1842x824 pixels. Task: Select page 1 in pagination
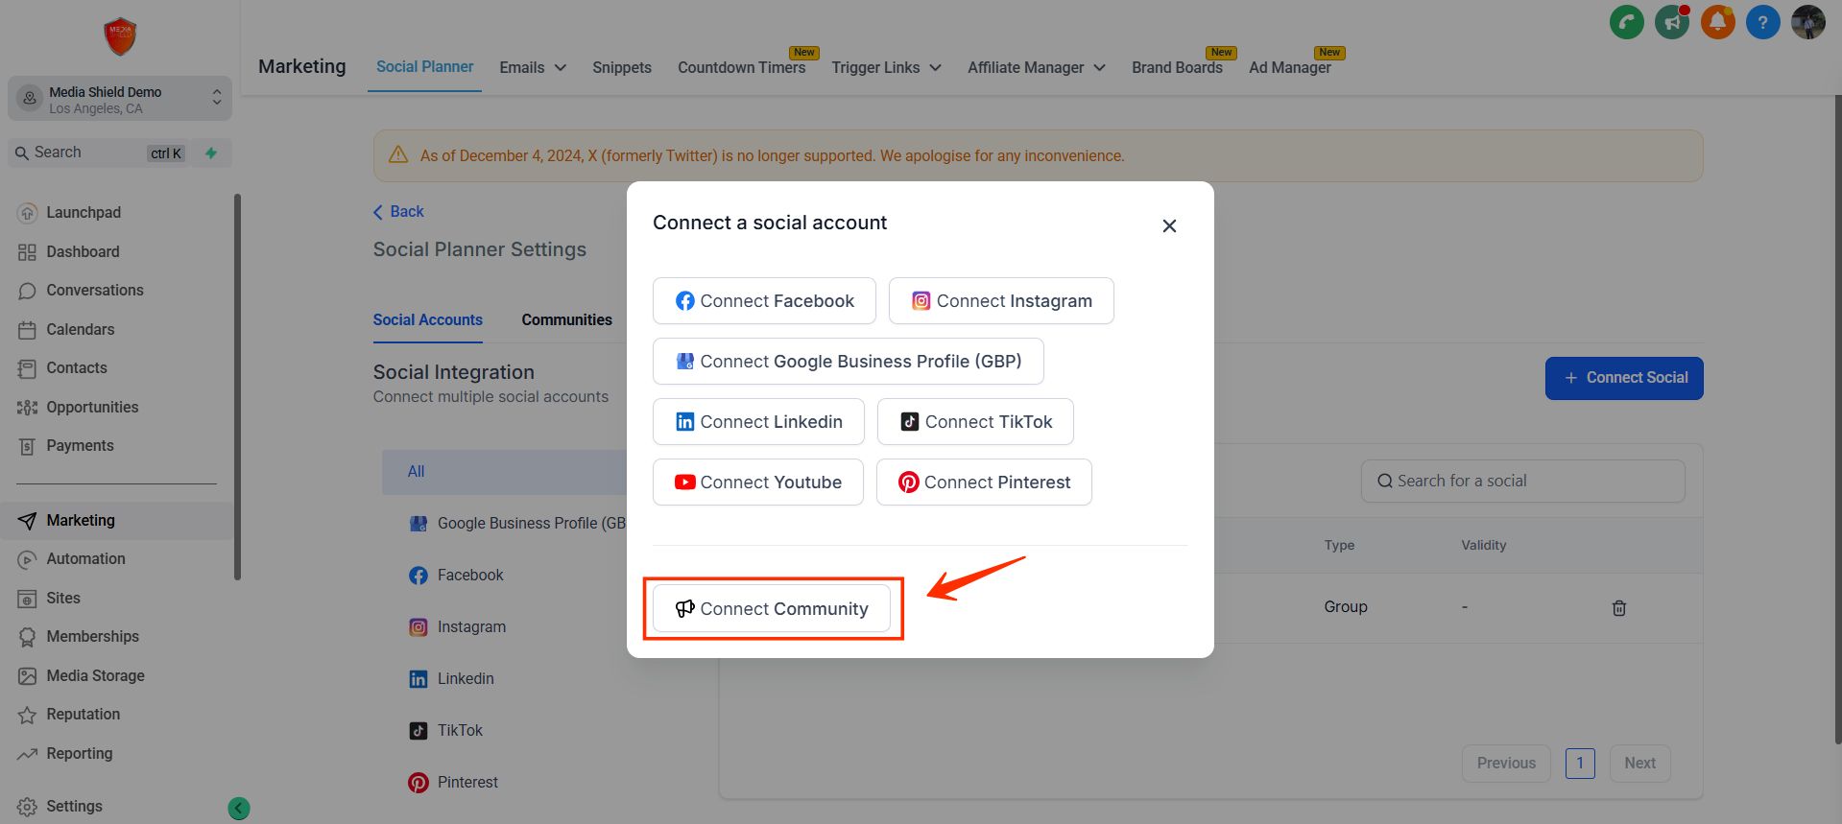pyautogui.click(x=1580, y=764)
